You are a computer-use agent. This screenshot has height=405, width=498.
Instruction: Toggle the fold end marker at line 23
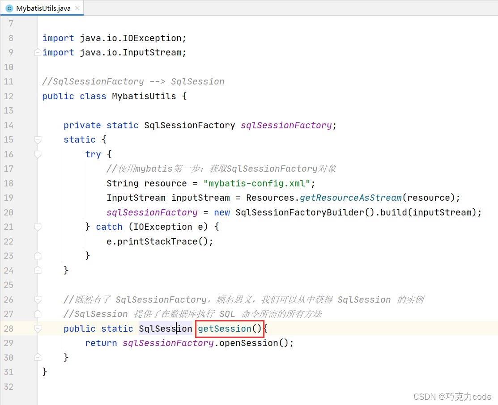pyautogui.click(x=38, y=256)
